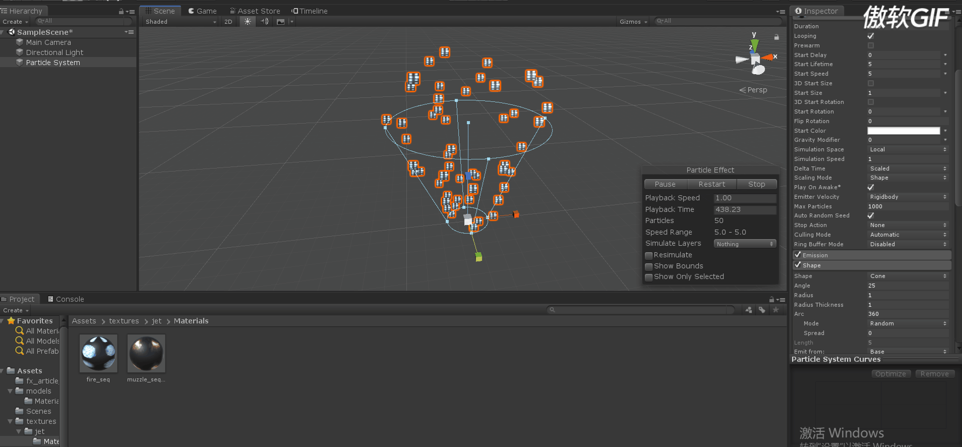The width and height of the screenshot is (962, 447).
Task: Open Culling Mode Automatic dropdown
Action: [x=908, y=235]
